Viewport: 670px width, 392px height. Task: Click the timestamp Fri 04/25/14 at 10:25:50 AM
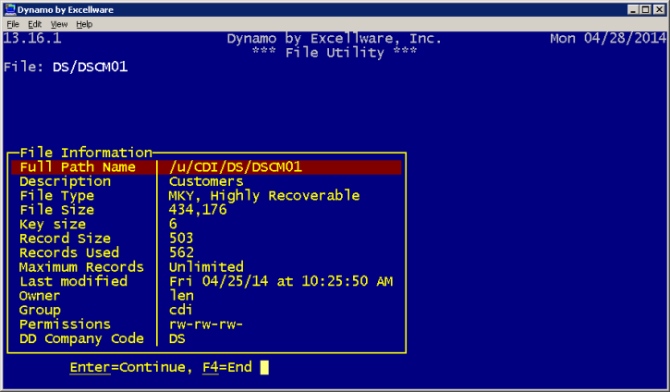(281, 281)
